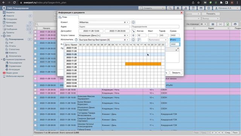Collapse the Администрирование tree section
Viewport: 241px width, 136px height.
pos(2,60)
